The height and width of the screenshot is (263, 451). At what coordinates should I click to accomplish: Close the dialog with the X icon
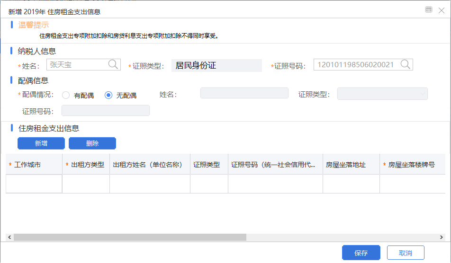442,10
